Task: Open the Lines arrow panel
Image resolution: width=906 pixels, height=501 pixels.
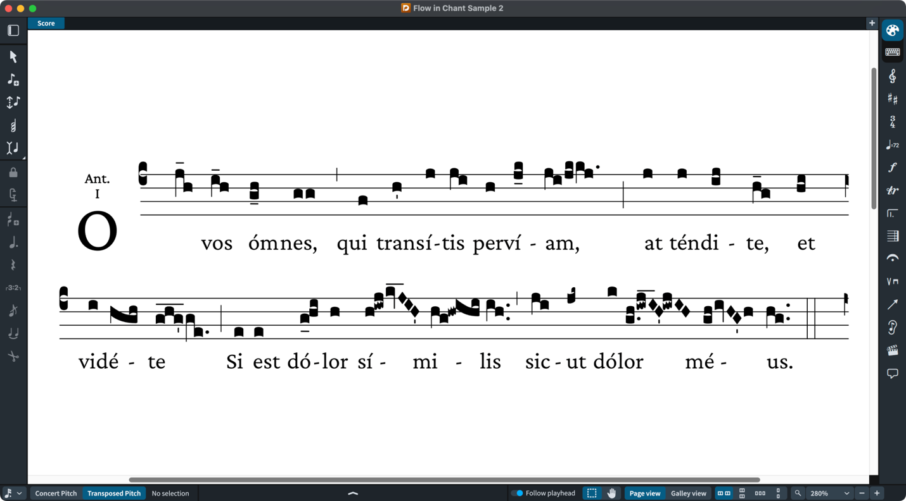Action: [x=893, y=304]
